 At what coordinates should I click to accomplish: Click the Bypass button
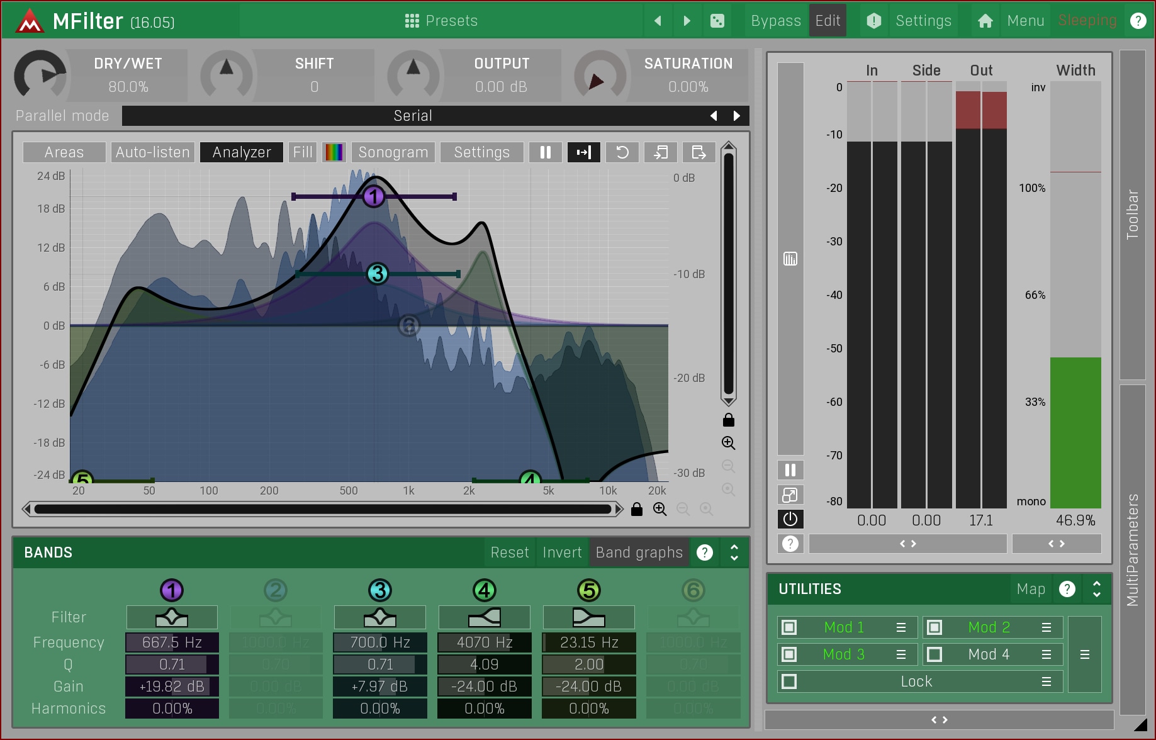(x=776, y=21)
